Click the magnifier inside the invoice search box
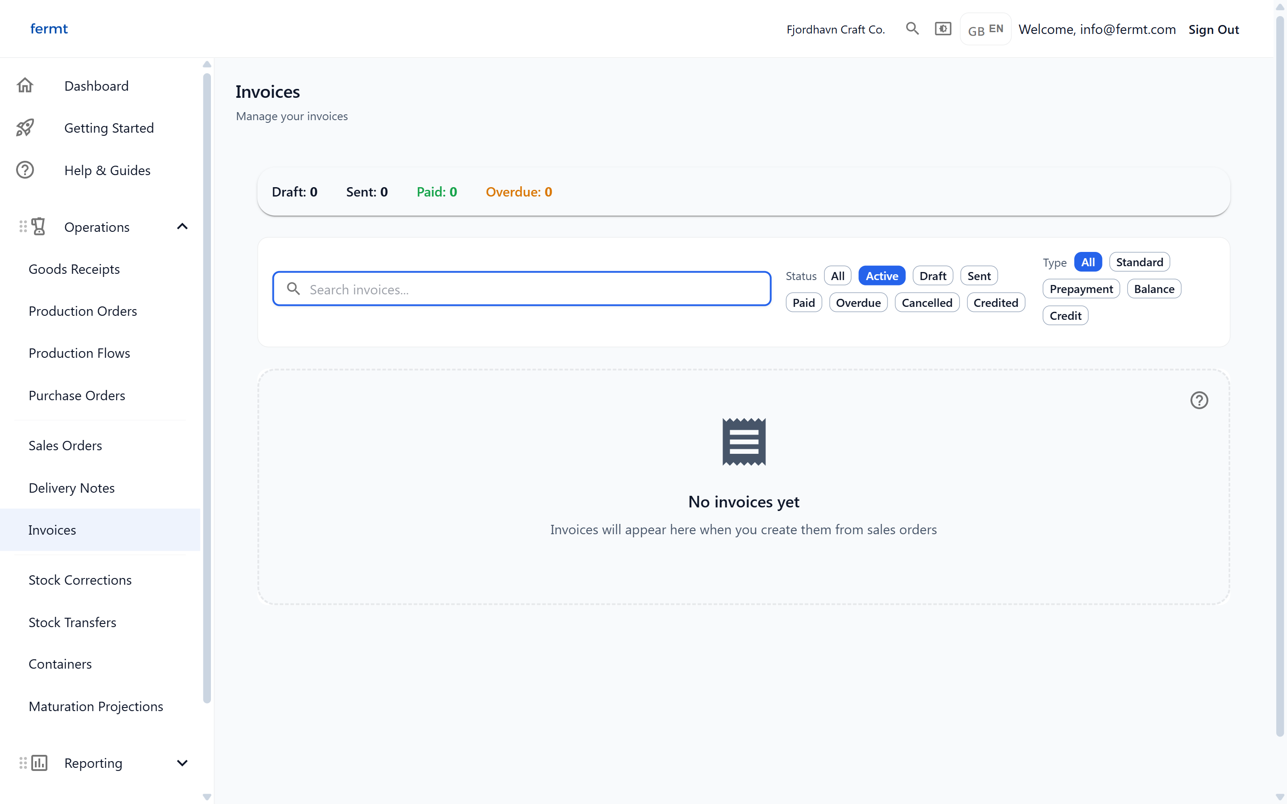Image resolution: width=1287 pixels, height=804 pixels. click(294, 289)
